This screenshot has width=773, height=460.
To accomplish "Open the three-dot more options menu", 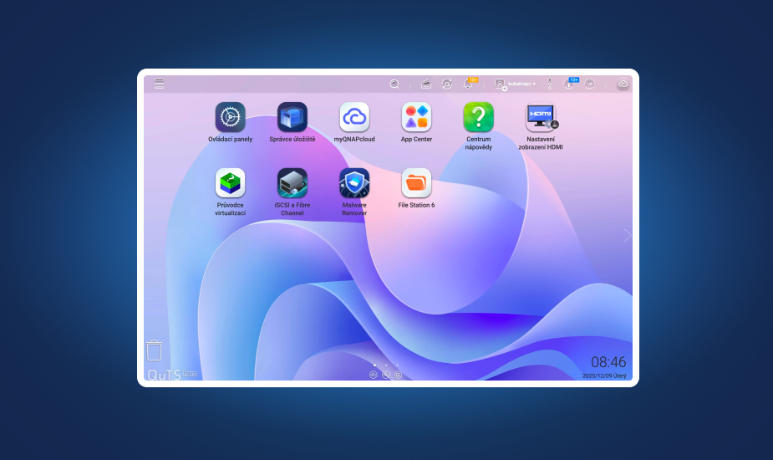I will [550, 84].
